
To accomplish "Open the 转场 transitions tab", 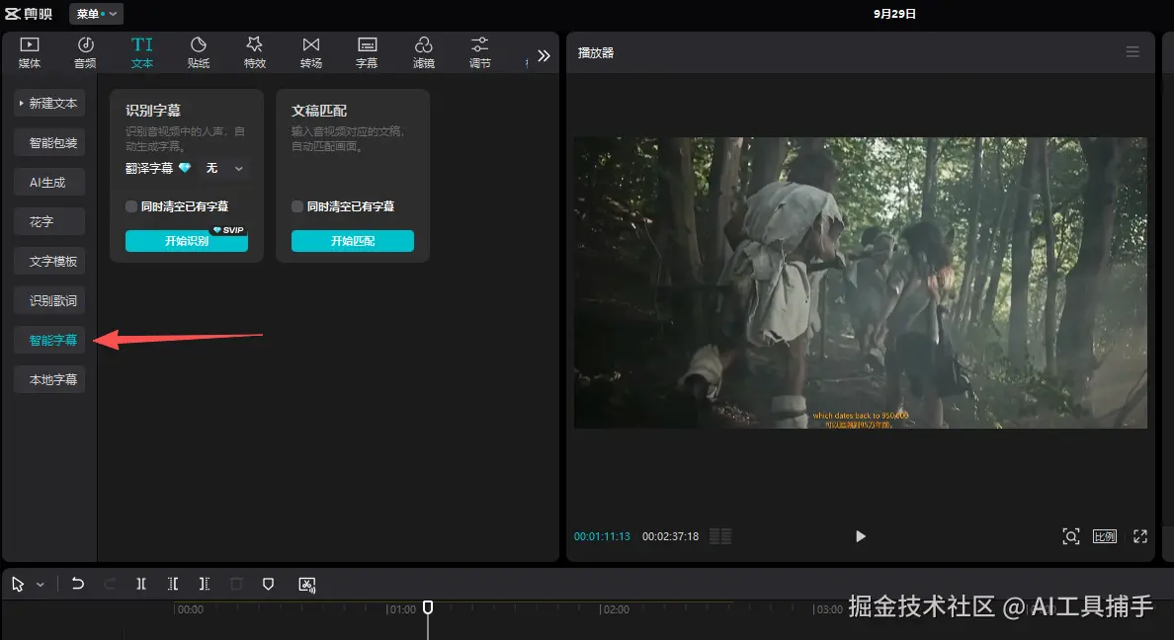I will 310,52.
